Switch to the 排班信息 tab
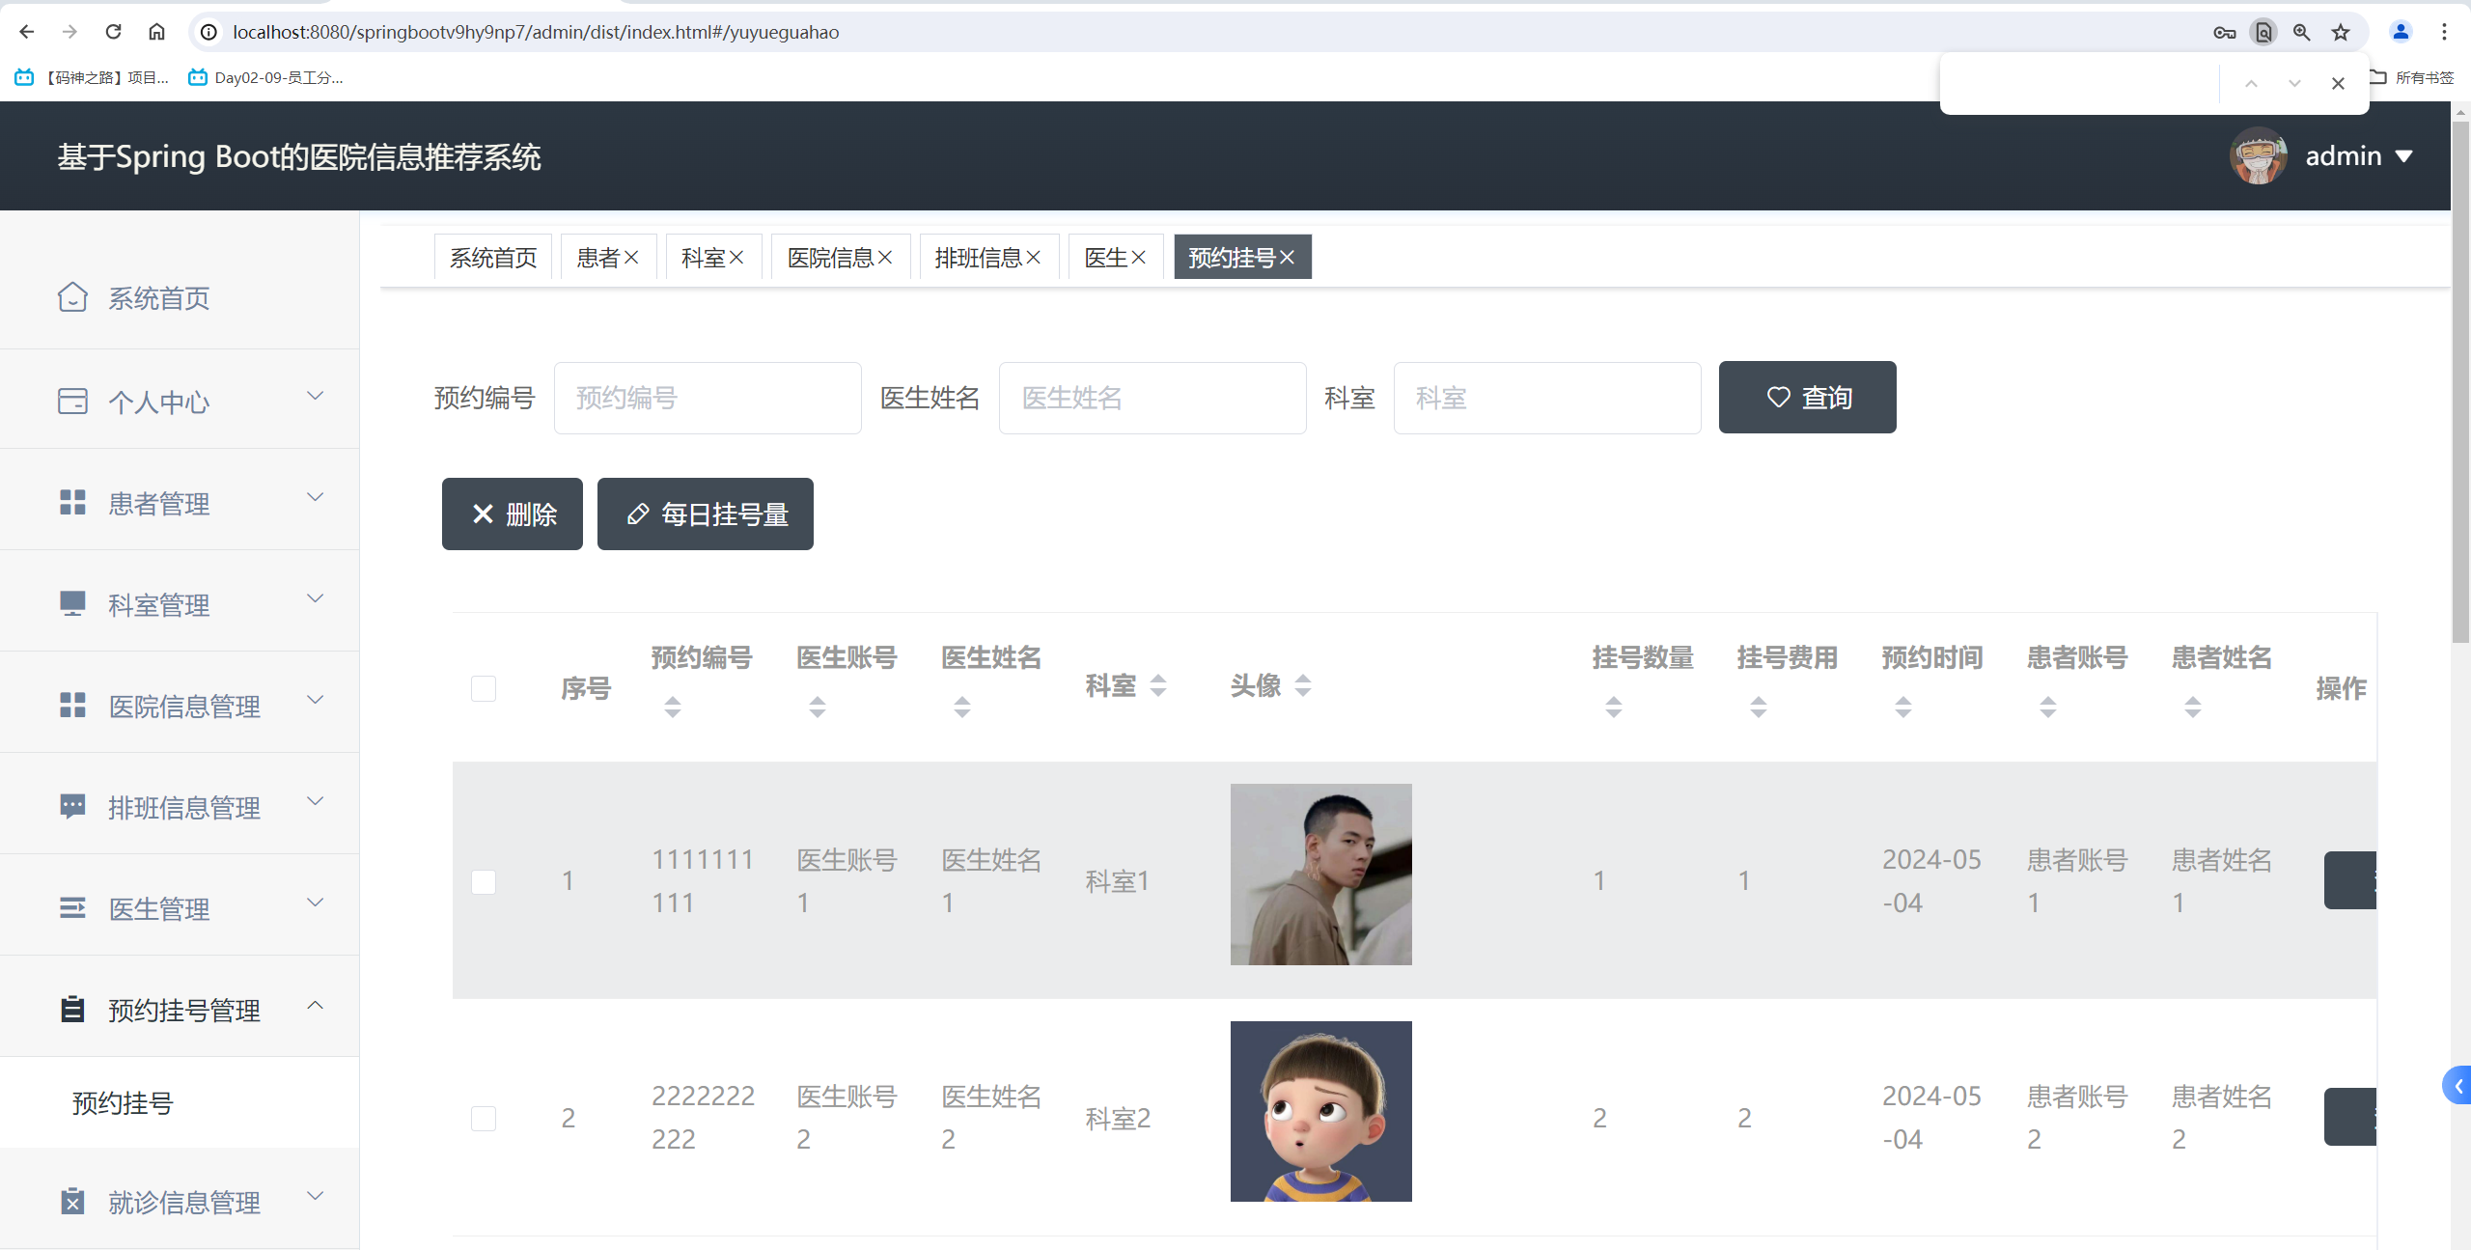The height and width of the screenshot is (1250, 2471). point(978,258)
